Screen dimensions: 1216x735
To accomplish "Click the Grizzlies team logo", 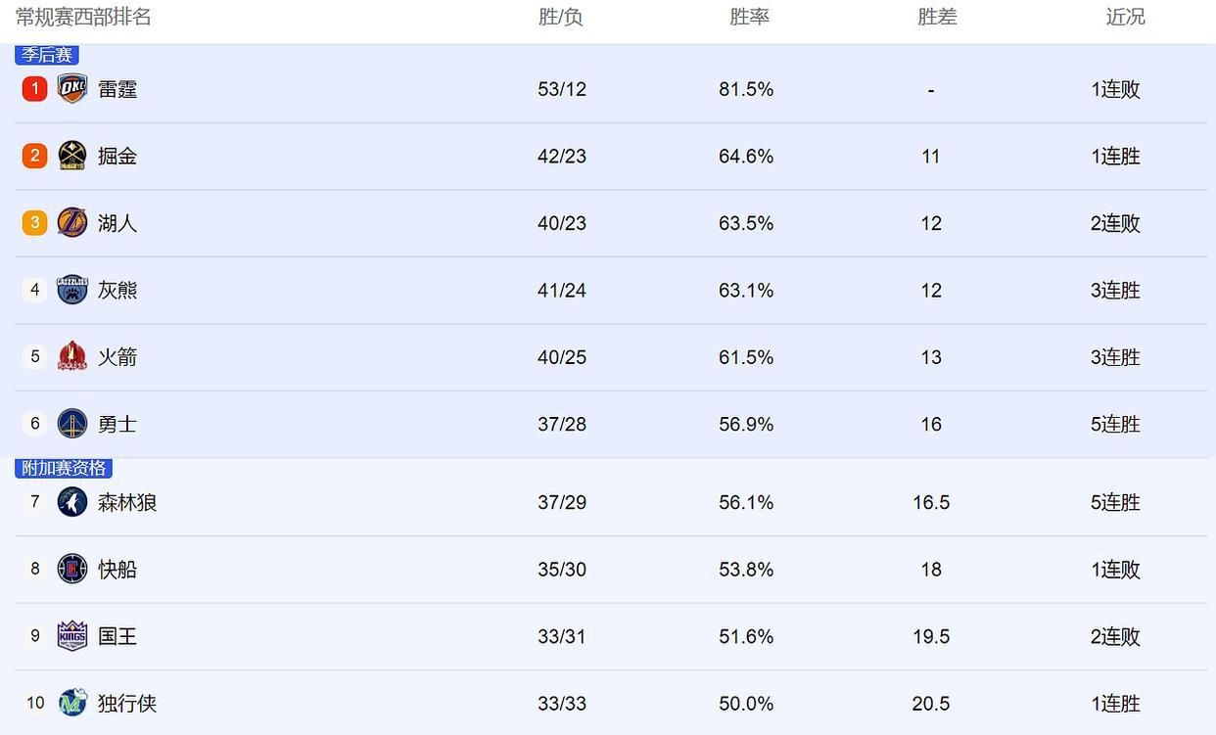I will point(72,290).
